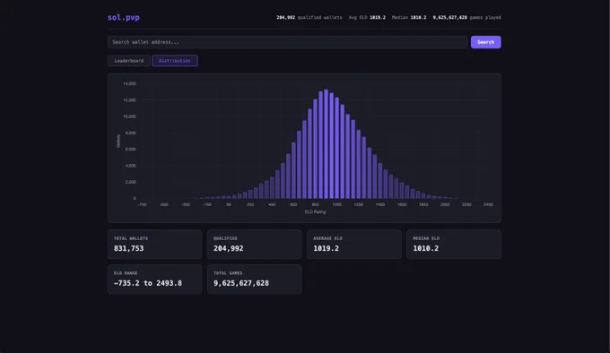This screenshot has height=353, width=610.
Task: Click the 2450 x-axis tick label
Action: 488,204
